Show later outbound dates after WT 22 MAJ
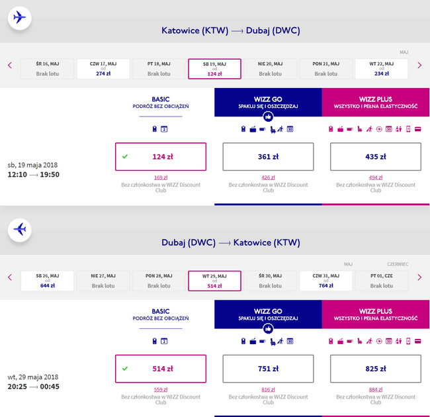Image resolution: width=430 pixels, height=417 pixels. pyautogui.click(x=419, y=66)
